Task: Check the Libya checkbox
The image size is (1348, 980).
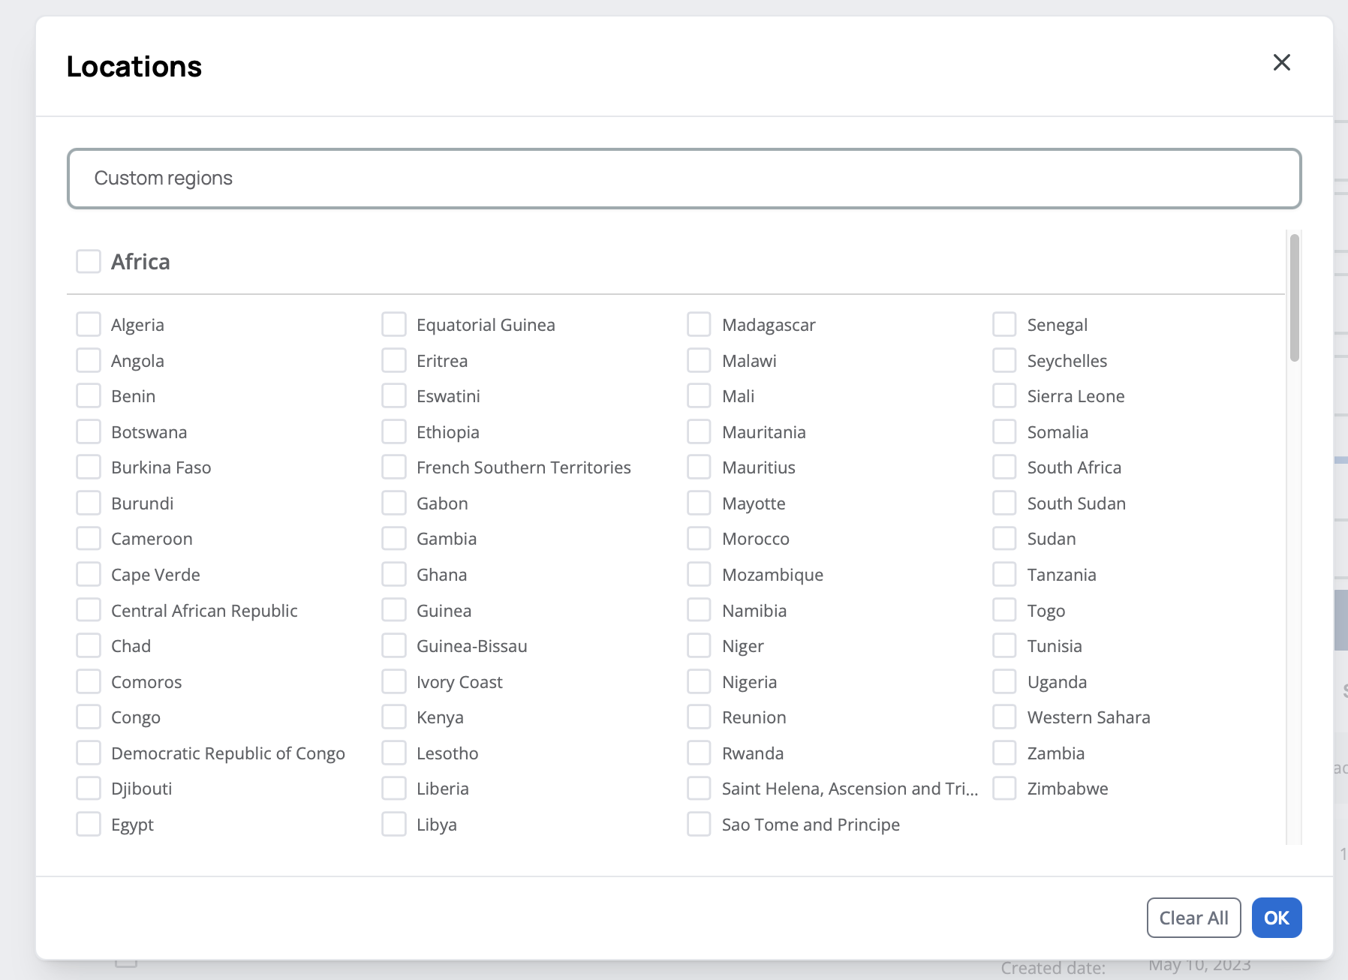Action: click(x=394, y=824)
